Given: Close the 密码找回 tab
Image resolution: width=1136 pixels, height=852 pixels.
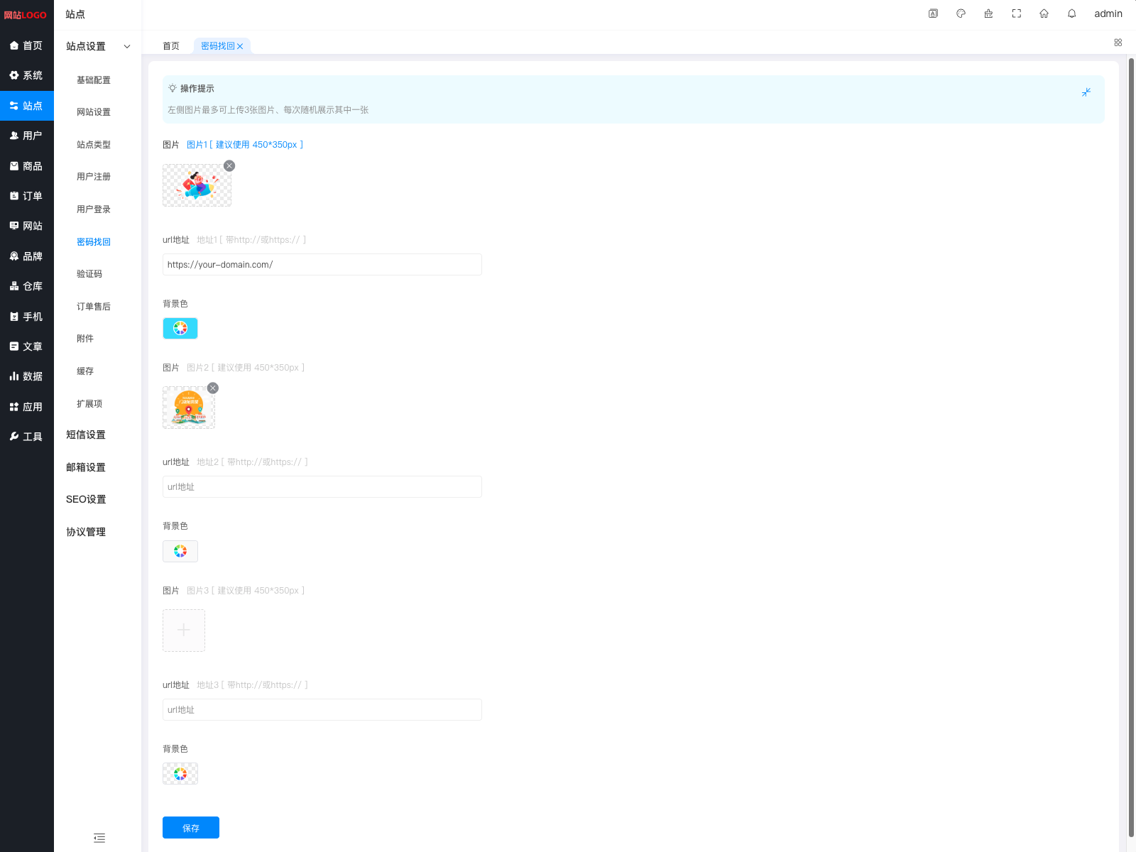Looking at the screenshot, I should 240,46.
